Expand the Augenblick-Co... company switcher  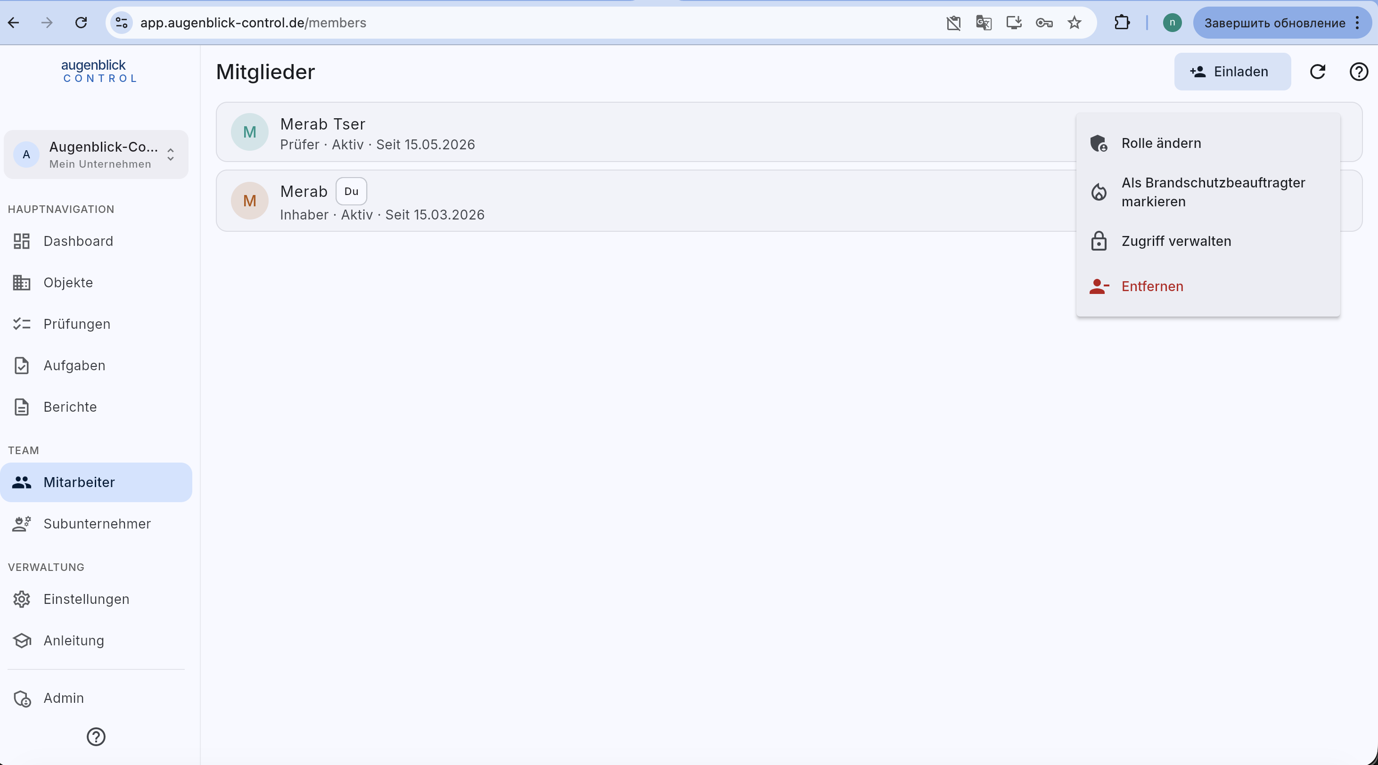pyautogui.click(x=96, y=155)
